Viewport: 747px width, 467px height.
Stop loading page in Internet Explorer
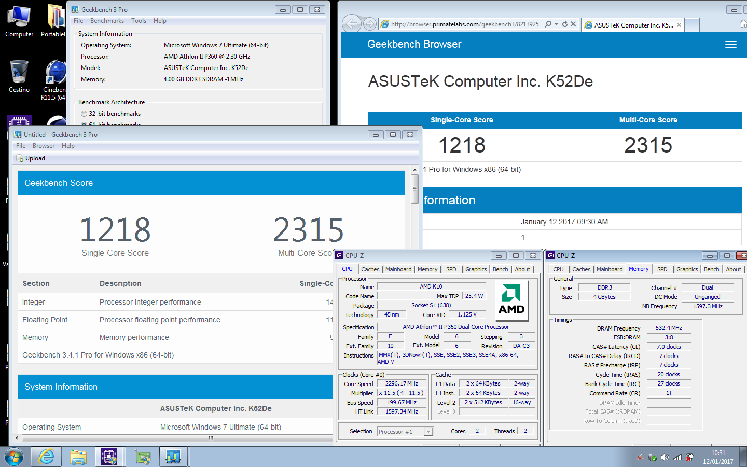click(x=573, y=24)
